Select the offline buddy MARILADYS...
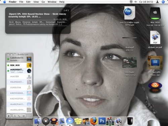168x126 pixels. point(19,110)
